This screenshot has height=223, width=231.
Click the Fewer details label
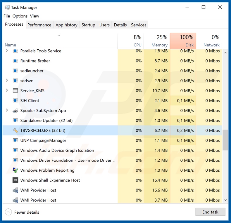(x=27, y=212)
